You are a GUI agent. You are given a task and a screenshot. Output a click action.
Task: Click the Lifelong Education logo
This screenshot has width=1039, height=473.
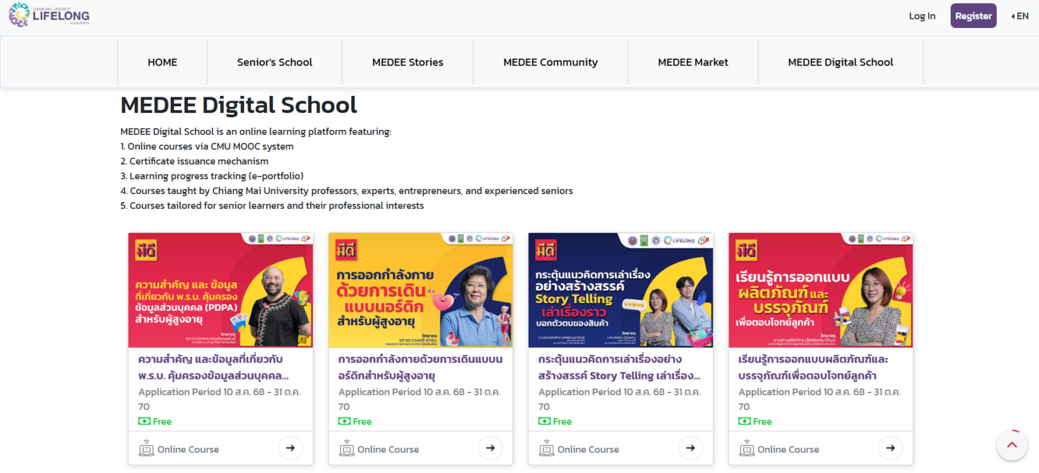[x=49, y=15]
